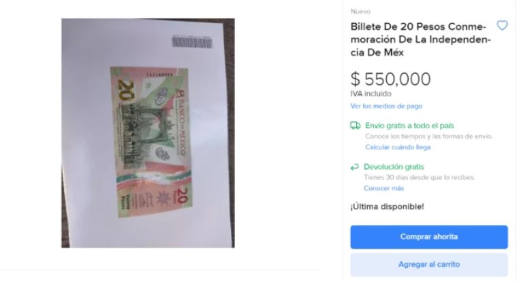523x293 pixels.
Task: Click the "IVA incluido" text
Action: click(x=370, y=94)
